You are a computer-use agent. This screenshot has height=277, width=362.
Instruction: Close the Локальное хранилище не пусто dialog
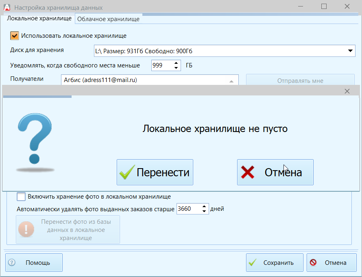(x=347, y=91)
